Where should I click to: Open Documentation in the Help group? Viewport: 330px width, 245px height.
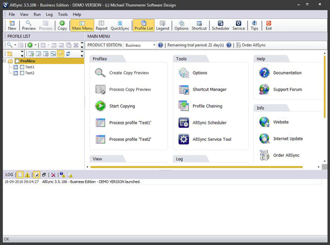click(x=280, y=73)
